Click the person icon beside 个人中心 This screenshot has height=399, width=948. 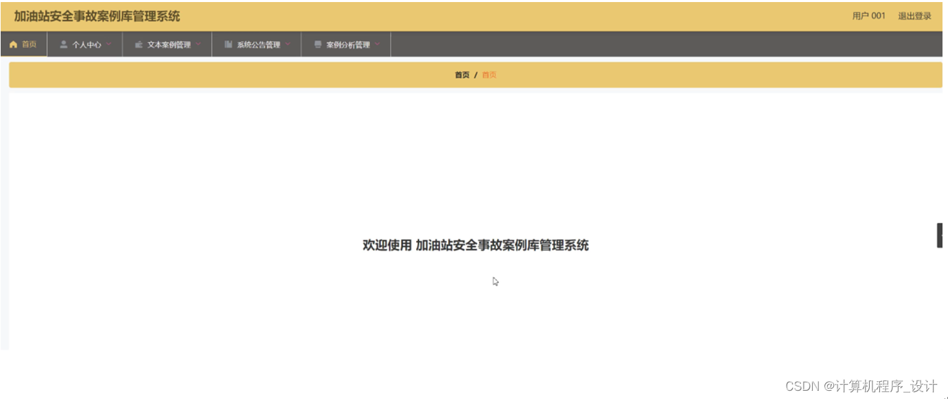(64, 45)
